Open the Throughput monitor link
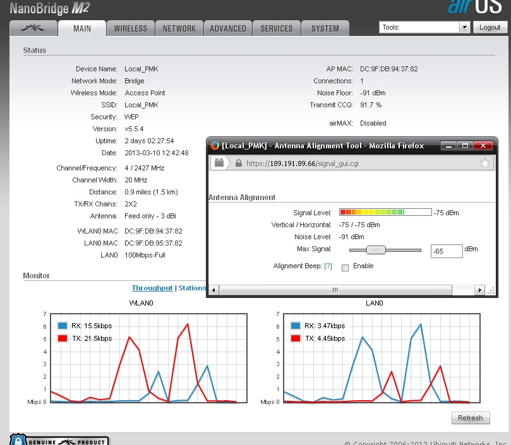511x445 pixels. [x=152, y=288]
